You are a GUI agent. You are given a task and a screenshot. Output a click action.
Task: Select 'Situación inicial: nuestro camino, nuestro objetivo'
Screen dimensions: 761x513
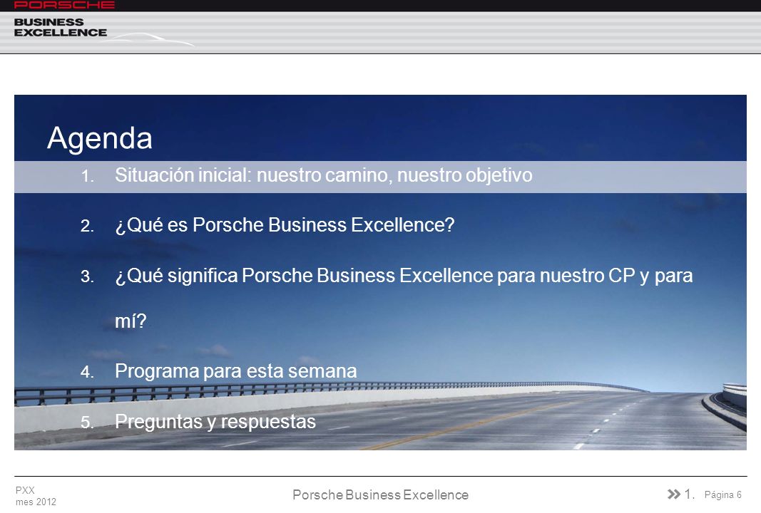coord(323,175)
